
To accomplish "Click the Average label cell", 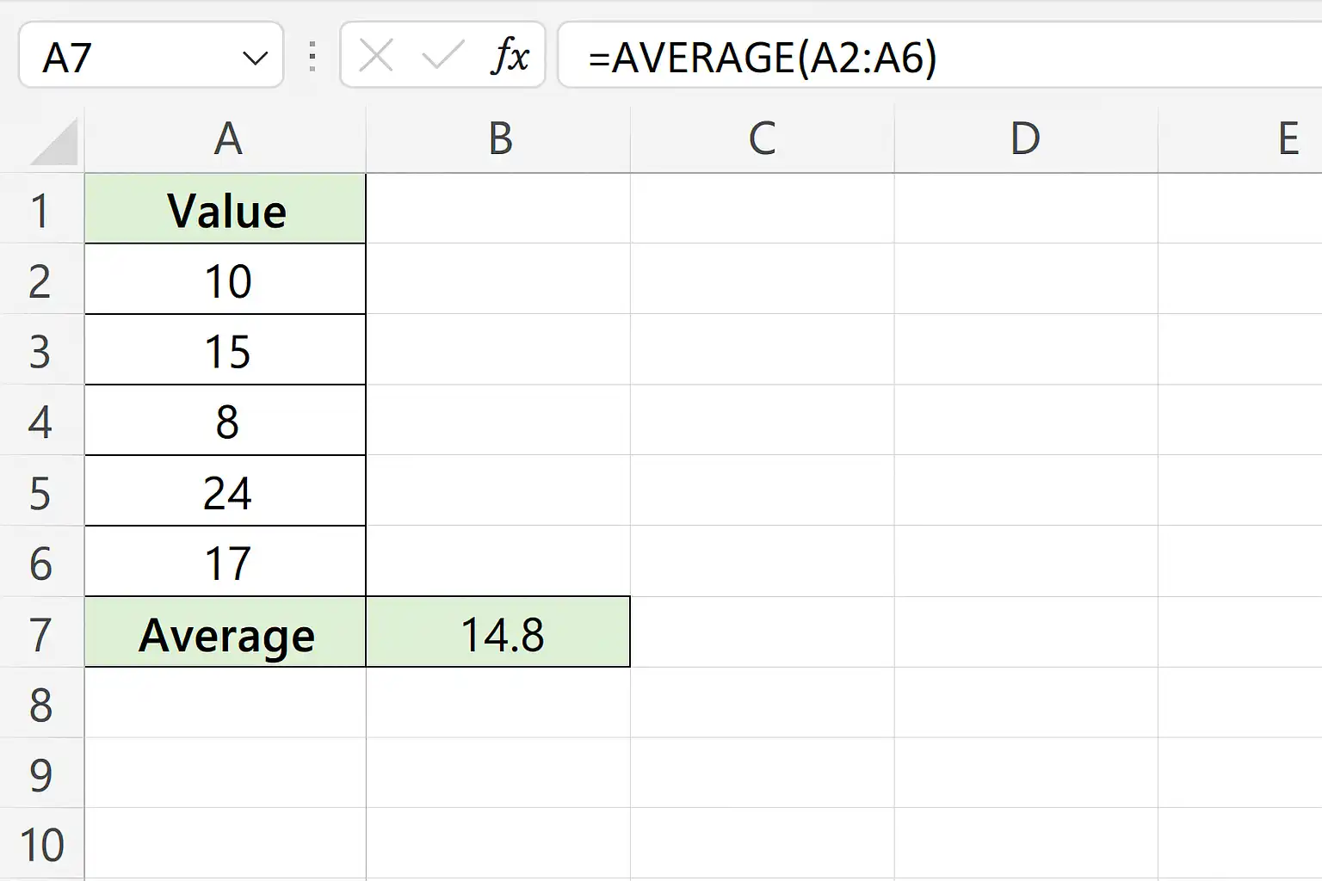I will tap(225, 632).
